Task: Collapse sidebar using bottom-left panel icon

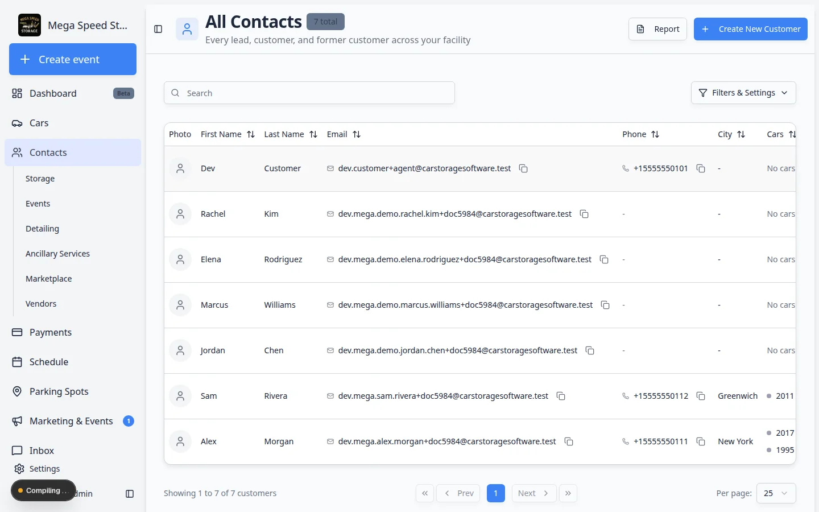Action: 130,494
